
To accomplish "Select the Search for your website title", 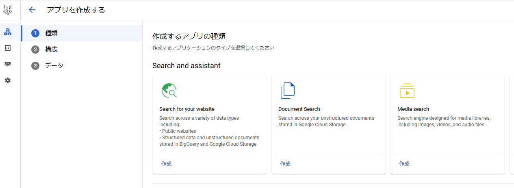I will pyautogui.click(x=187, y=109).
